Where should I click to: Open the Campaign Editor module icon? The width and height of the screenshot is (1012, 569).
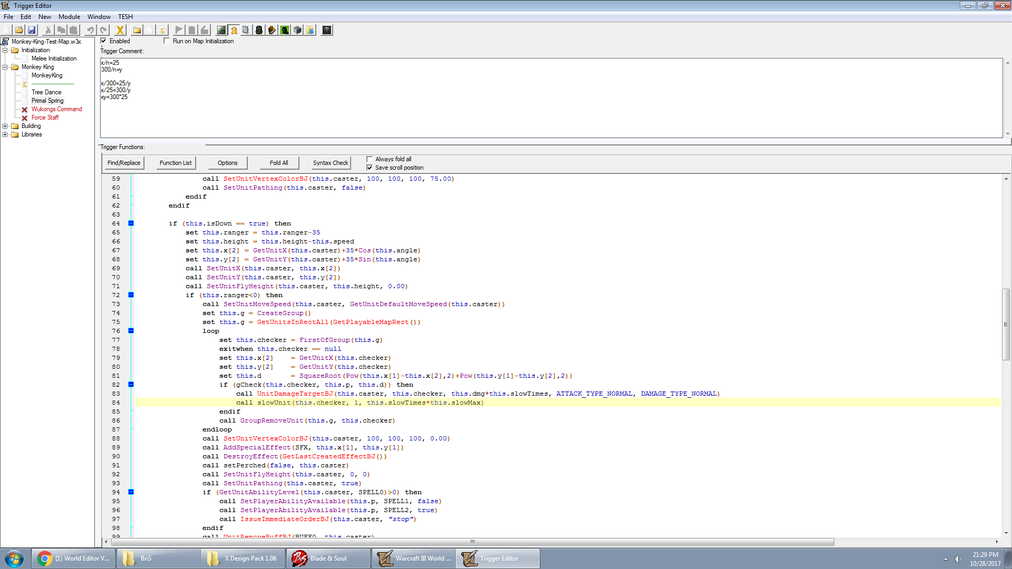(x=271, y=30)
